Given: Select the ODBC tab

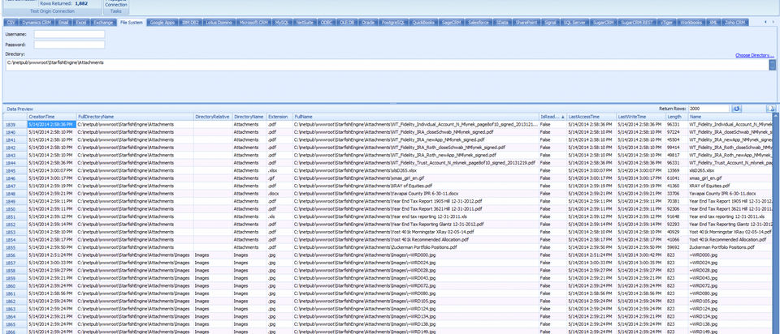Looking at the screenshot, I should [x=327, y=23].
